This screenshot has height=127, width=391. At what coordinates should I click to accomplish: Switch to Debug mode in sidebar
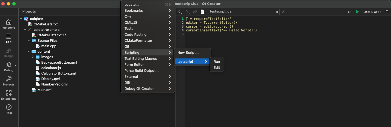pos(9,66)
